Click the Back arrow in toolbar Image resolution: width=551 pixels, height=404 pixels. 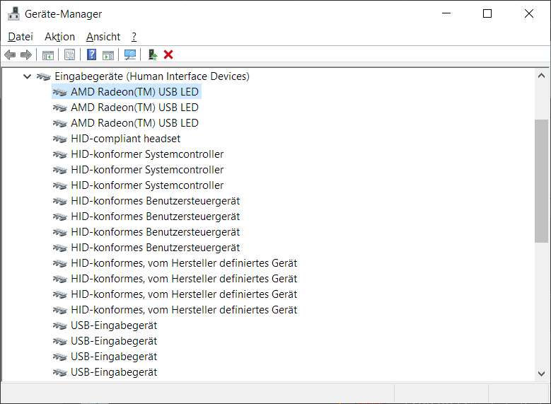[x=10, y=54]
